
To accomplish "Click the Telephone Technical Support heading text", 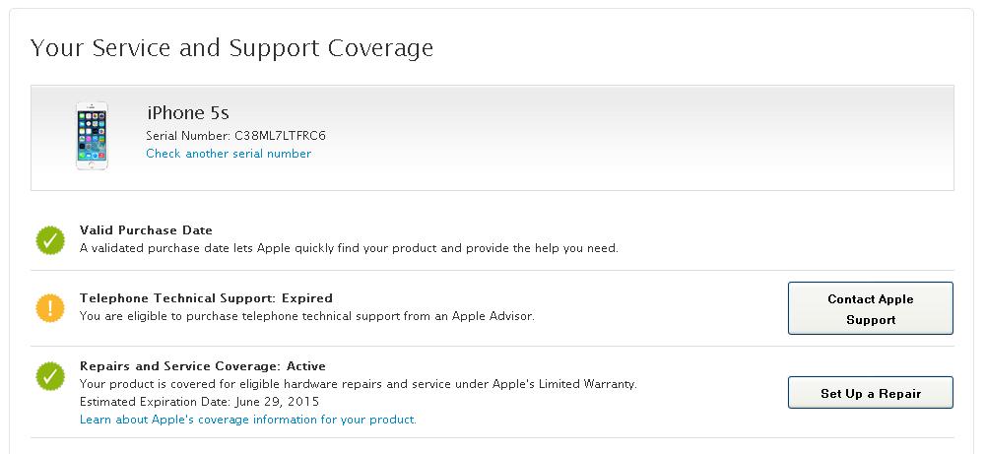I will (178, 297).
